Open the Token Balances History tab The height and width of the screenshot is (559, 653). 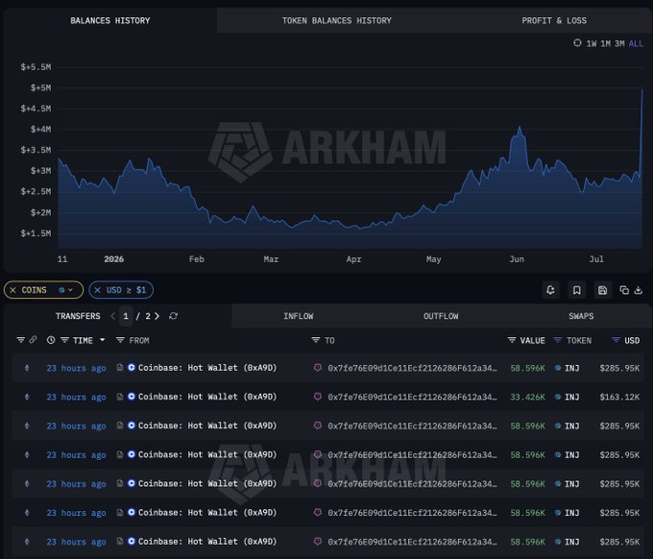(336, 21)
